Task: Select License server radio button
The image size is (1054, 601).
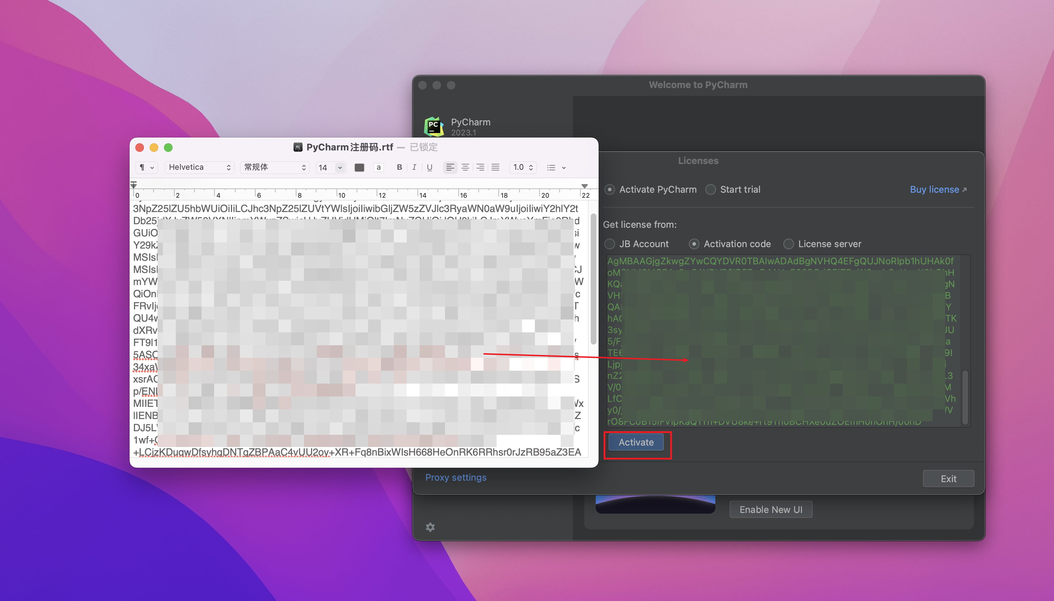Action: tap(789, 243)
